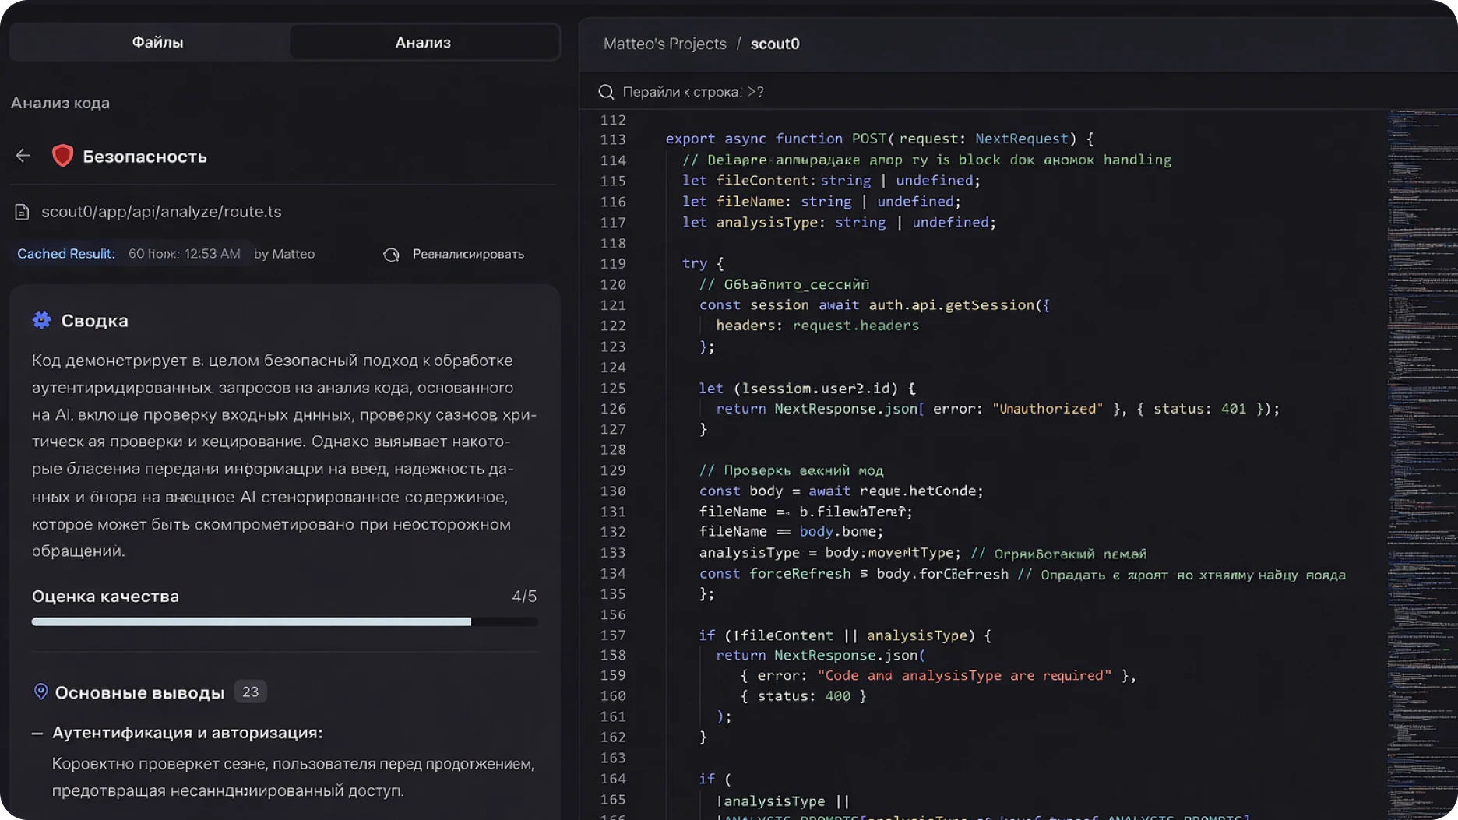Select the Анализ tab
The width and height of the screenshot is (1458, 820).
click(423, 42)
